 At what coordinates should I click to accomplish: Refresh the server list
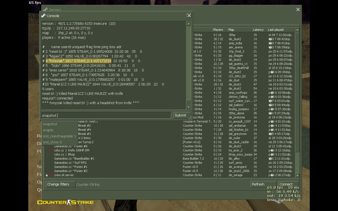pyautogui.click(x=263, y=184)
